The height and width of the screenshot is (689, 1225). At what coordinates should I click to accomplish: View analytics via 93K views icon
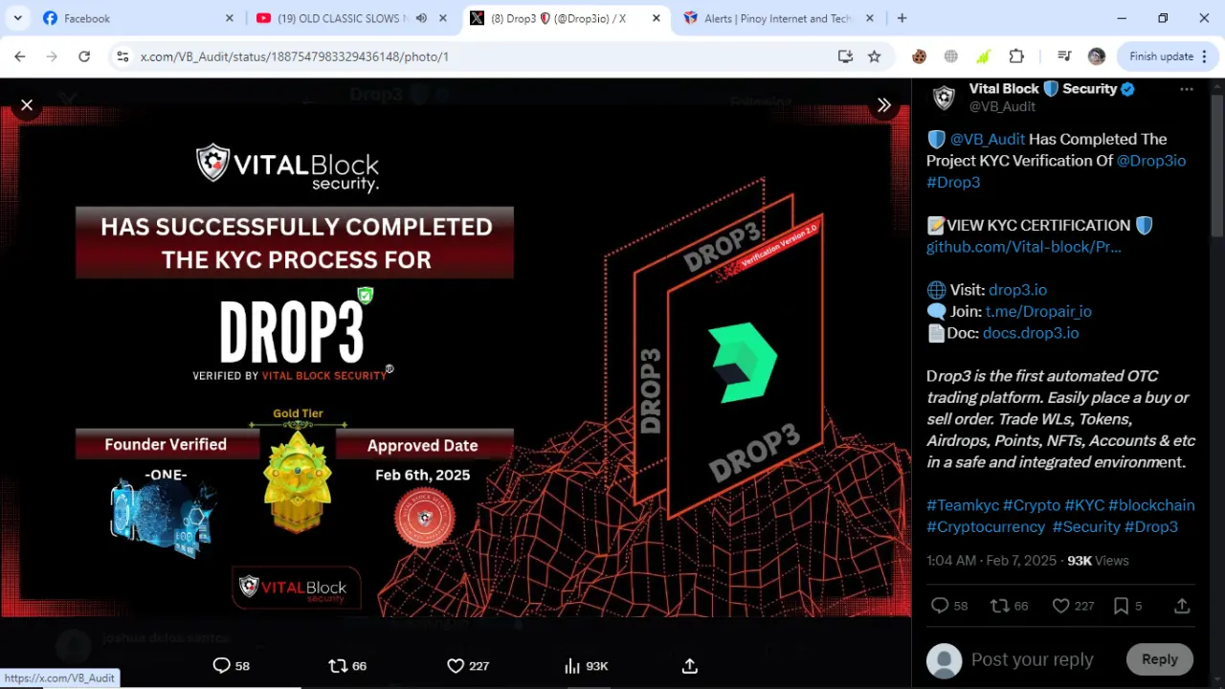[x=573, y=666]
